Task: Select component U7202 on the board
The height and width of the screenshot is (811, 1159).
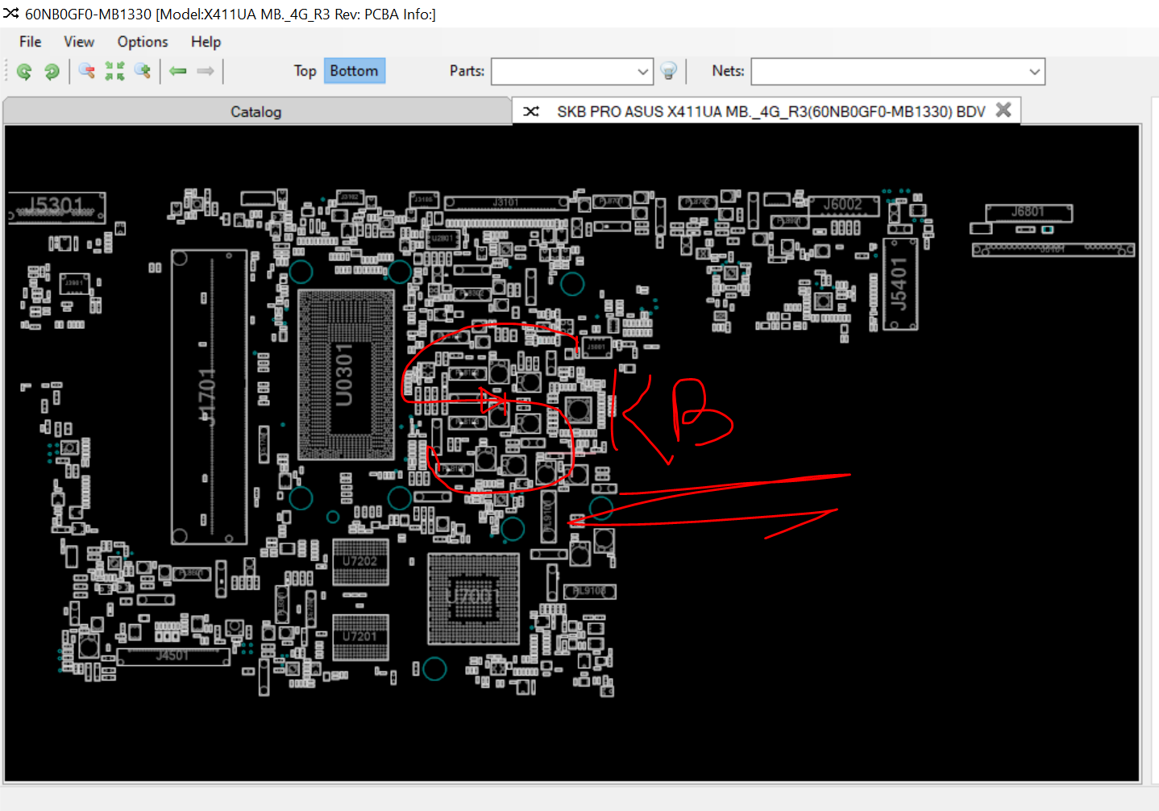Action: pyautogui.click(x=360, y=562)
